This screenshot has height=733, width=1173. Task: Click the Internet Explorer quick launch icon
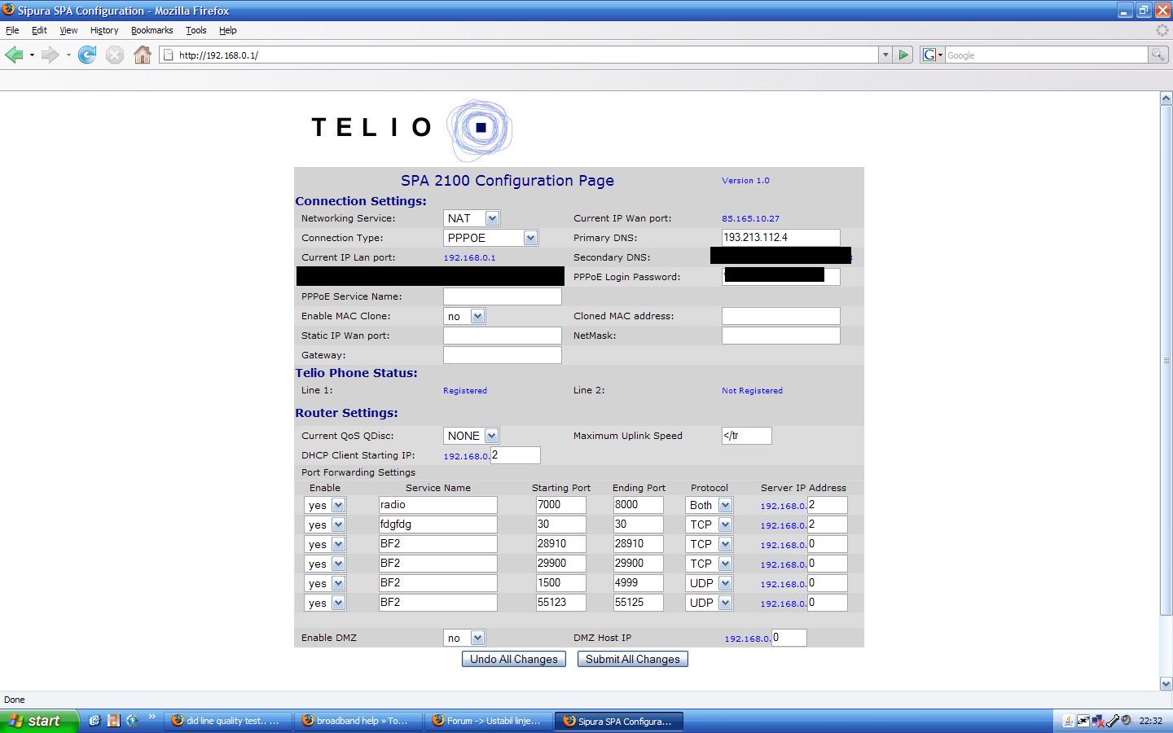click(x=94, y=721)
